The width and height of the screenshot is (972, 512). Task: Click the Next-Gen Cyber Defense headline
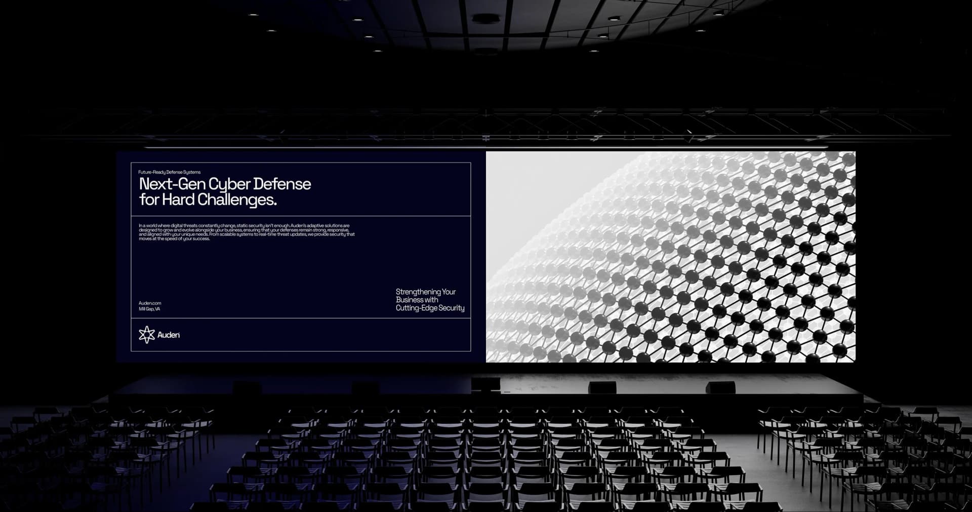point(225,184)
